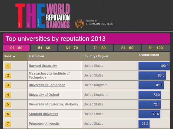Click Harvard's 100.0 overall score bar

click(x=154, y=66)
